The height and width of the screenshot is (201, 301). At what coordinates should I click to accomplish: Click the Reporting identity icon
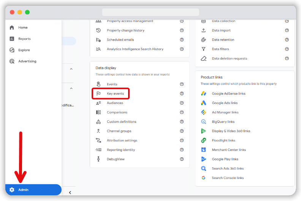pos(98,150)
